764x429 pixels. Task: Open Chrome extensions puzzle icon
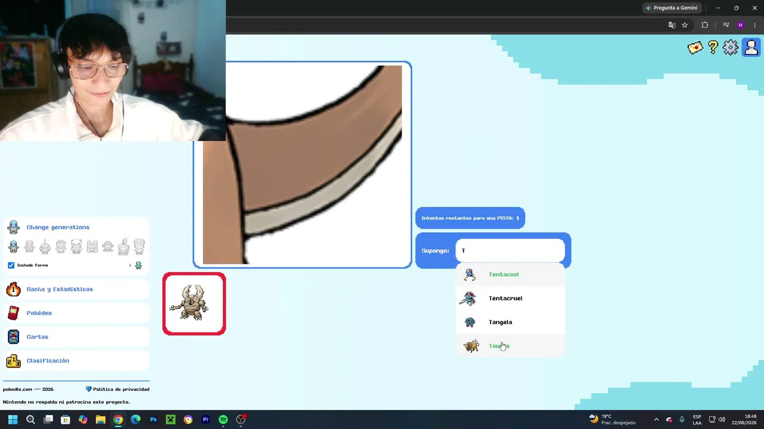(705, 25)
